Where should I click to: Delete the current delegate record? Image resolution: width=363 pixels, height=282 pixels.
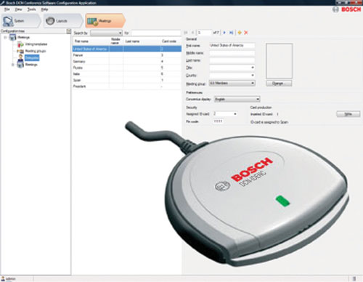(246, 33)
